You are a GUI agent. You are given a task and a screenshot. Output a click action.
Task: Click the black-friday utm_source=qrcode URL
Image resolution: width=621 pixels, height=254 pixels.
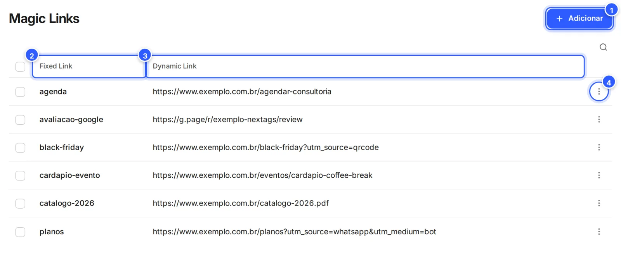pos(266,148)
